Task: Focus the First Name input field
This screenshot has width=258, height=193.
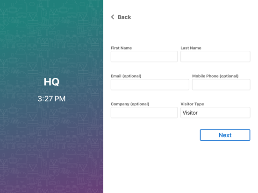Action: click(144, 56)
